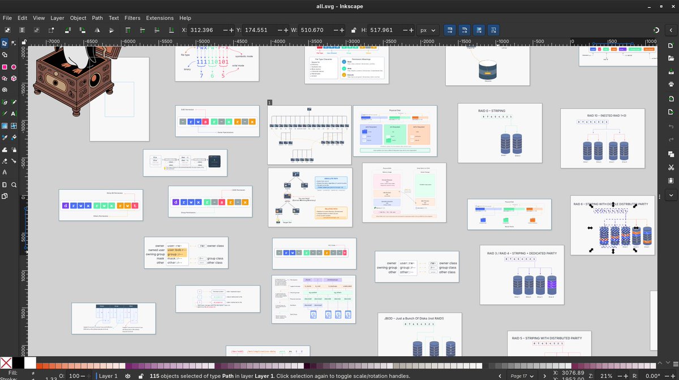679x380 pixels.
Task: Open the Filters menu
Action: [132, 18]
